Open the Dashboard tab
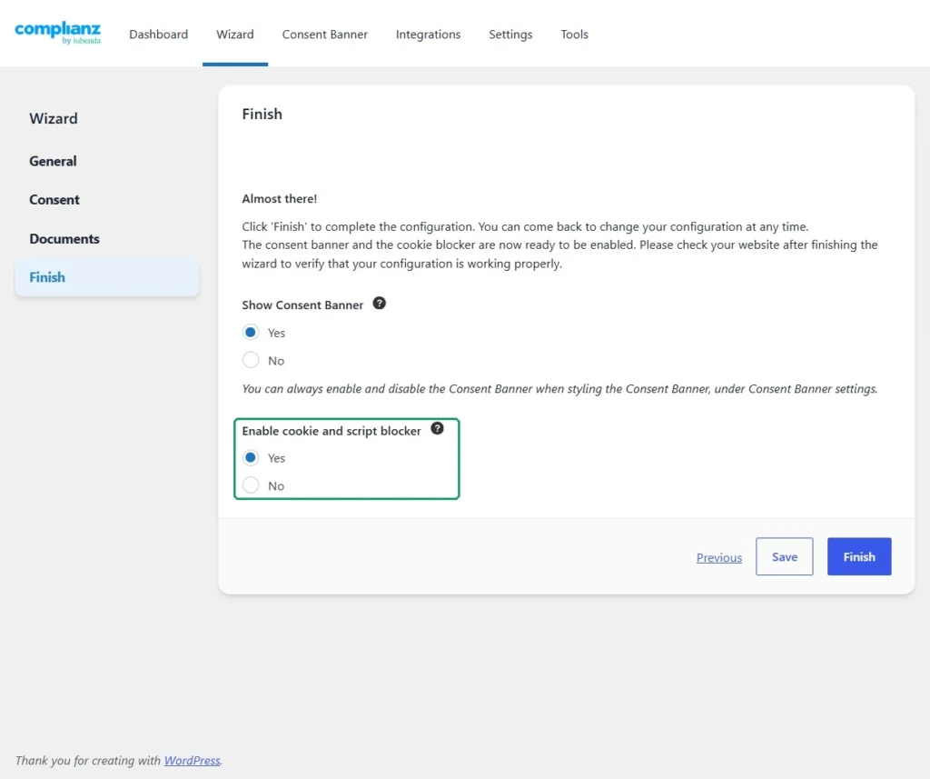Viewport: 930px width, 779px height. (x=158, y=34)
